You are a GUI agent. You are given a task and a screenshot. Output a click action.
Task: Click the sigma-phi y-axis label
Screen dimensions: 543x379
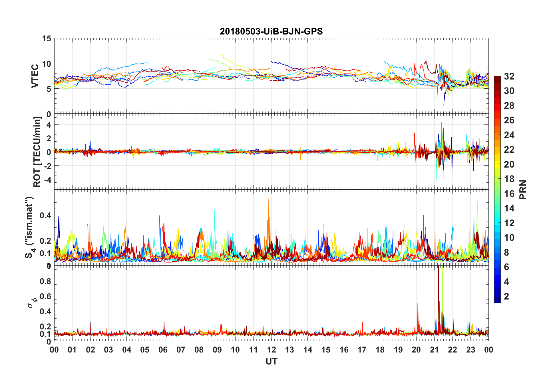[32, 303]
